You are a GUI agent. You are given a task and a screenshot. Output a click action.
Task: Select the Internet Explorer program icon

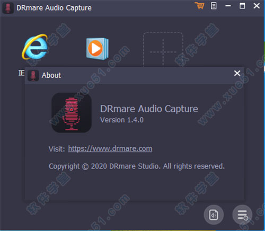click(x=35, y=47)
